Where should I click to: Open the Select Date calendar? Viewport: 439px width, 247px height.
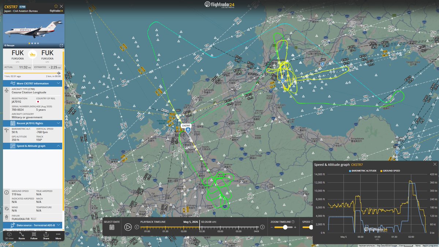(x=112, y=227)
